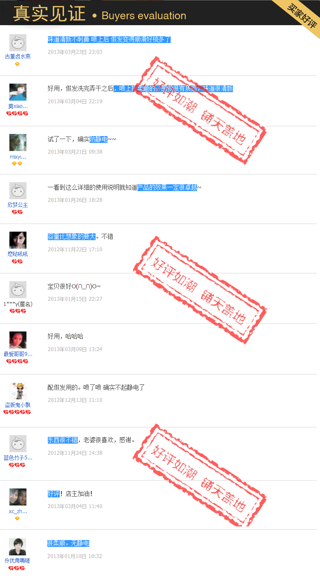Click the anonymous buyer 1***y avatar icon
The width and height of the screenshot is (320, 581).
point(18,290)
